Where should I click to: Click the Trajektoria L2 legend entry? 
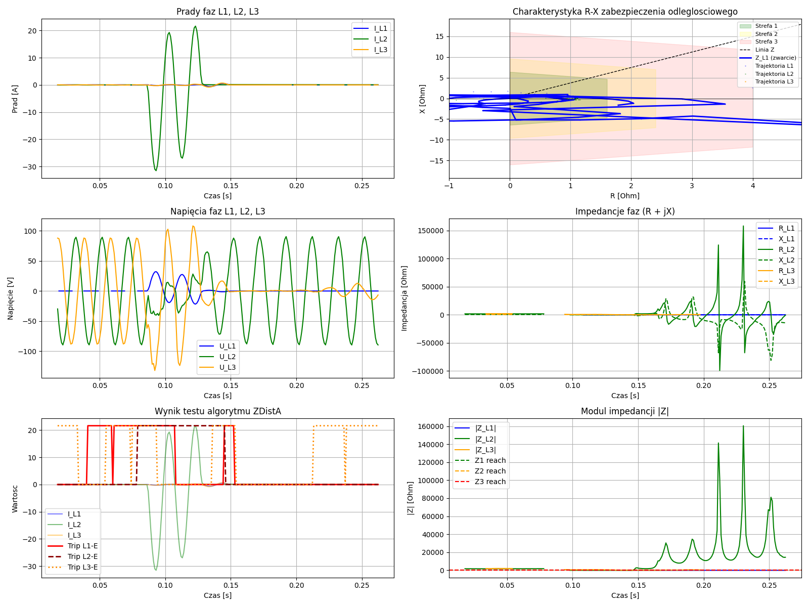point(774,74)
